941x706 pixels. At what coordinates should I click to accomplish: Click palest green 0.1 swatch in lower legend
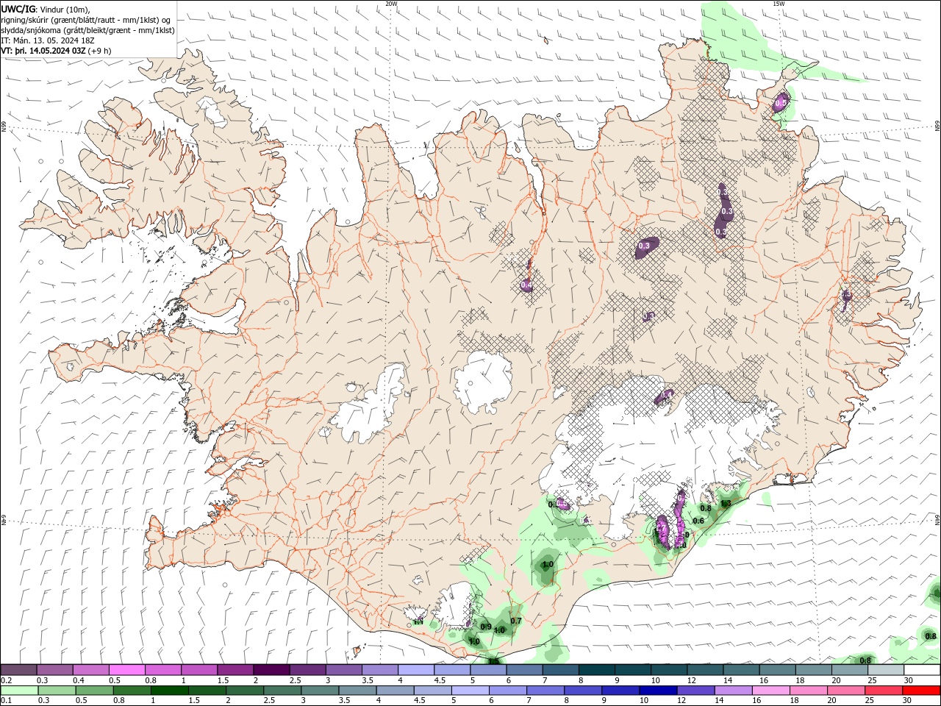[19, 691]
